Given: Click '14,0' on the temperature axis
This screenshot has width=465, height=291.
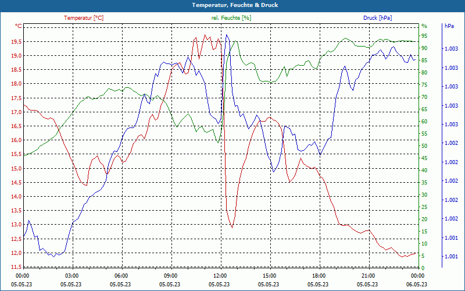Looking at the screenshot, I should coord(16,197).
